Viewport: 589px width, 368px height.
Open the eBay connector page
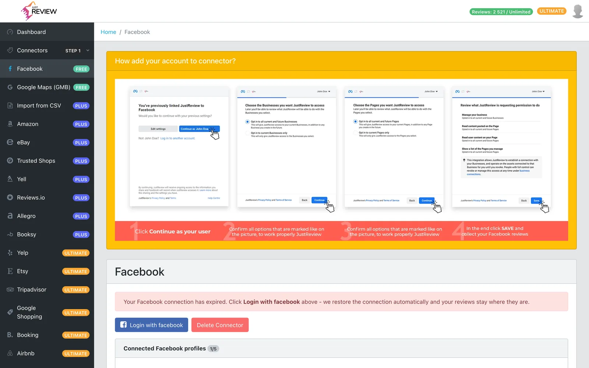(x=47, y=142)
